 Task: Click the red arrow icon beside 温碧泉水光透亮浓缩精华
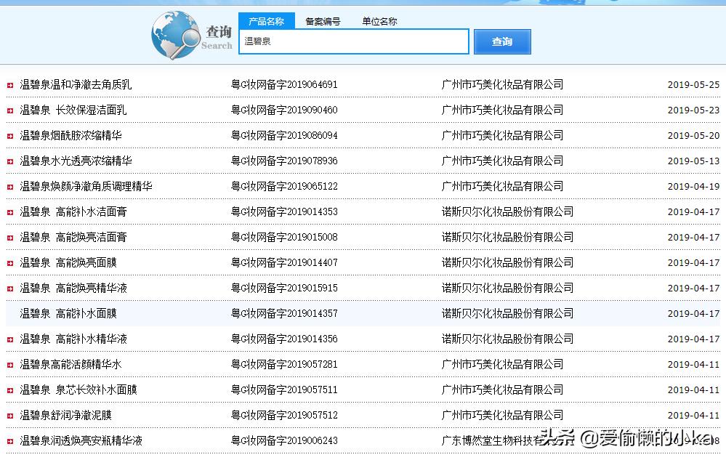10,161
